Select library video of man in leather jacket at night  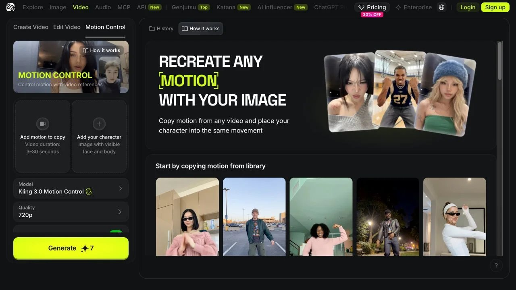(x=388, y=217)
